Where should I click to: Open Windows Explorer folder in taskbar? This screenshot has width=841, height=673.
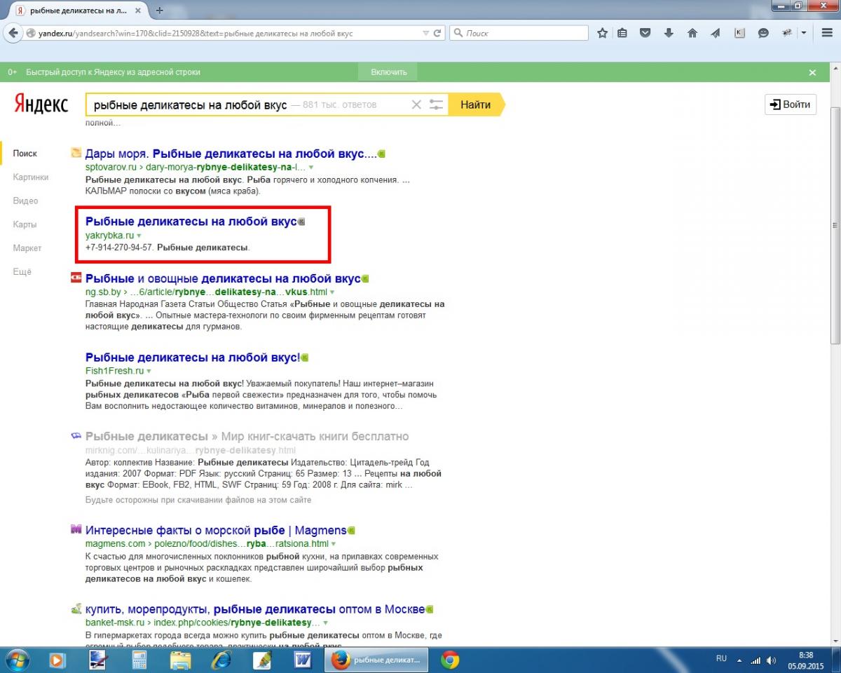(180, 660)
